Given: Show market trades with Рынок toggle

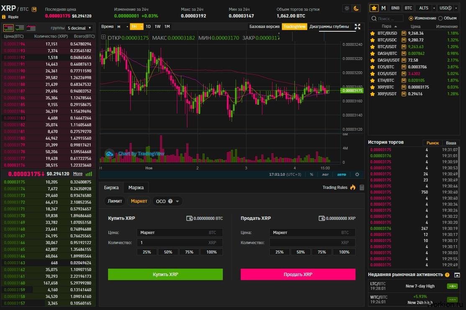Looking at the screenshot, I should tap(433, 143).
